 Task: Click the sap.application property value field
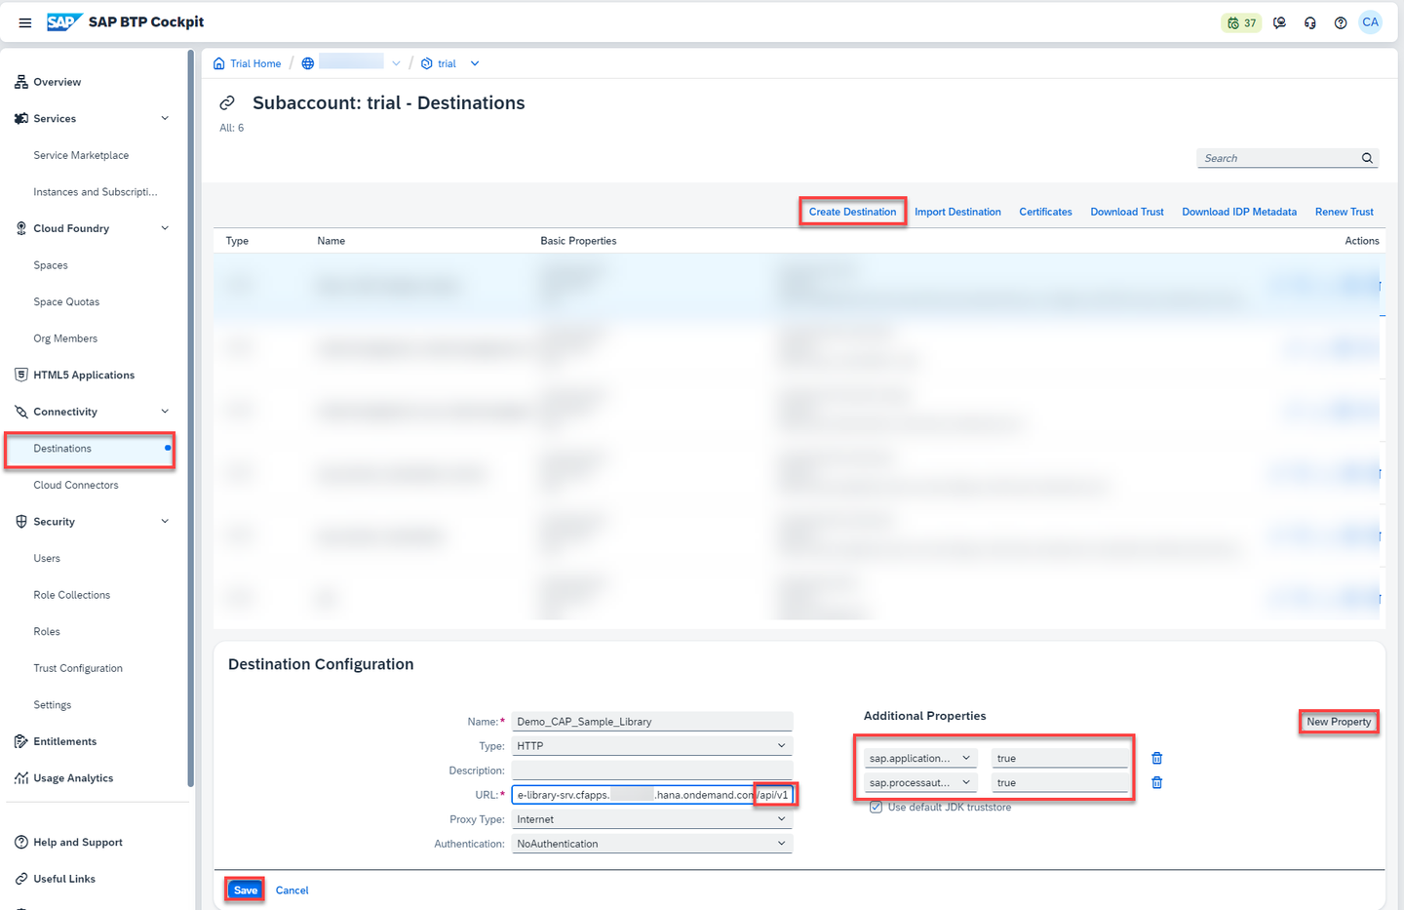1060,758
